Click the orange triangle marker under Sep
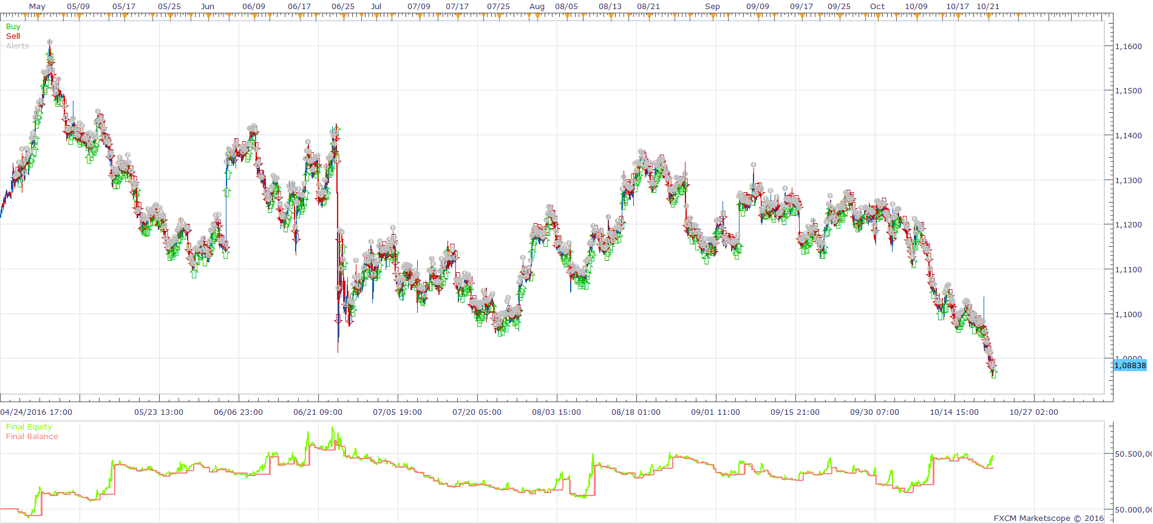The height and width of the screenshot is (524, 1153). pos(712,16)
